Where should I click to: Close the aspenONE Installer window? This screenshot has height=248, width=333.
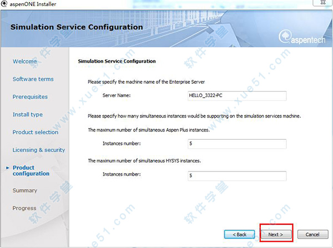pyautogui.click(x=323, y=3)
